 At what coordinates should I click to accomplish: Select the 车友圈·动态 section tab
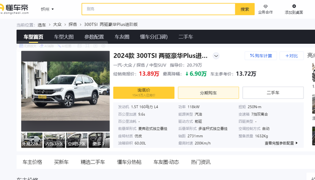(166, 162)
